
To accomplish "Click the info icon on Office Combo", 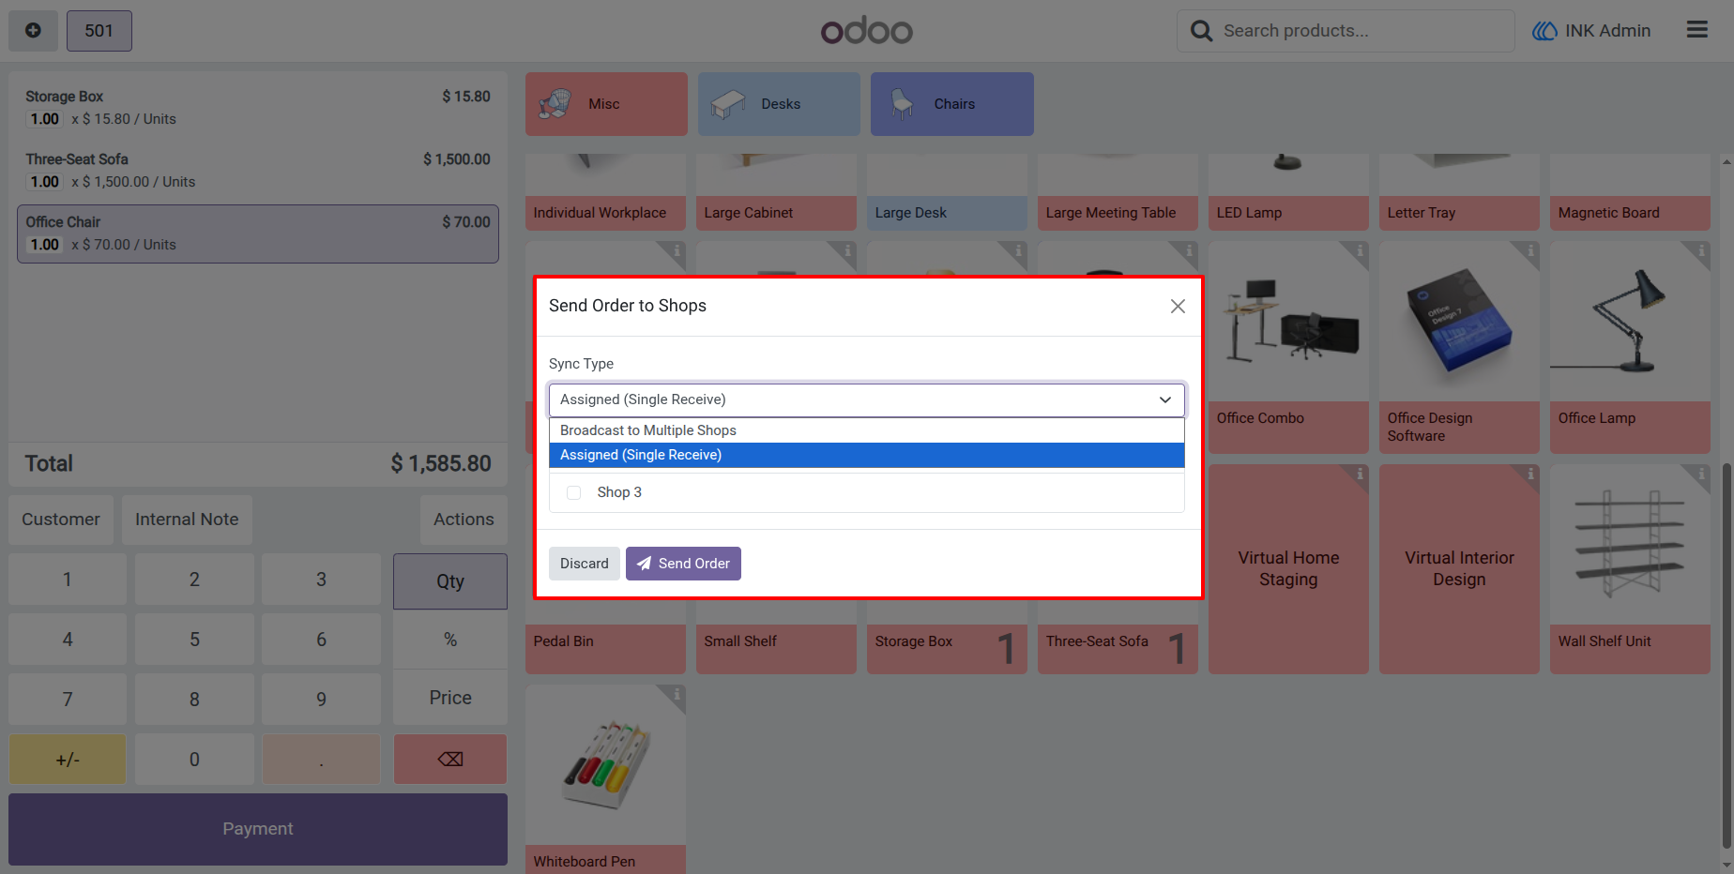I will [1359, 250].
